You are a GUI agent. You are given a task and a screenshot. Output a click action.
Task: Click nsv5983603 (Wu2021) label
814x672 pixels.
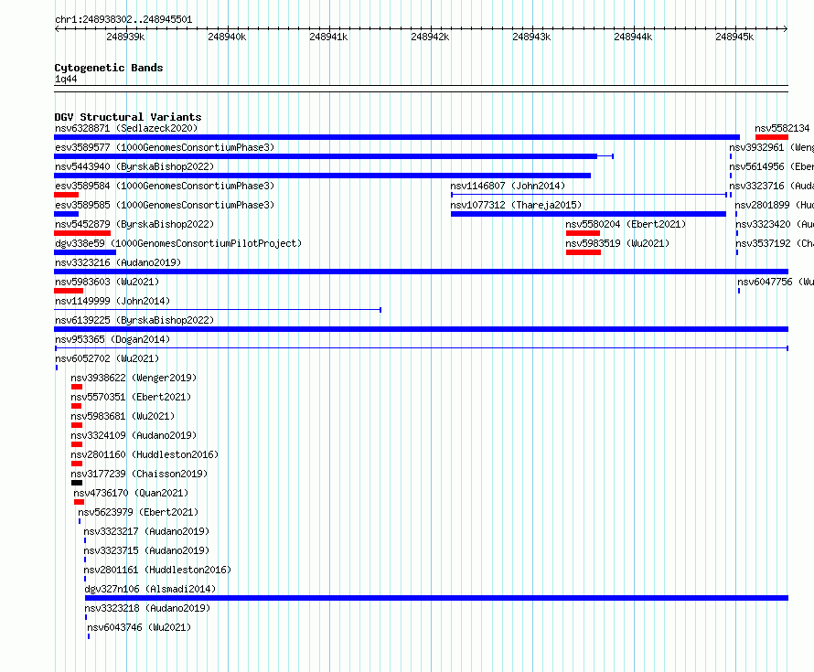(107, 282)
